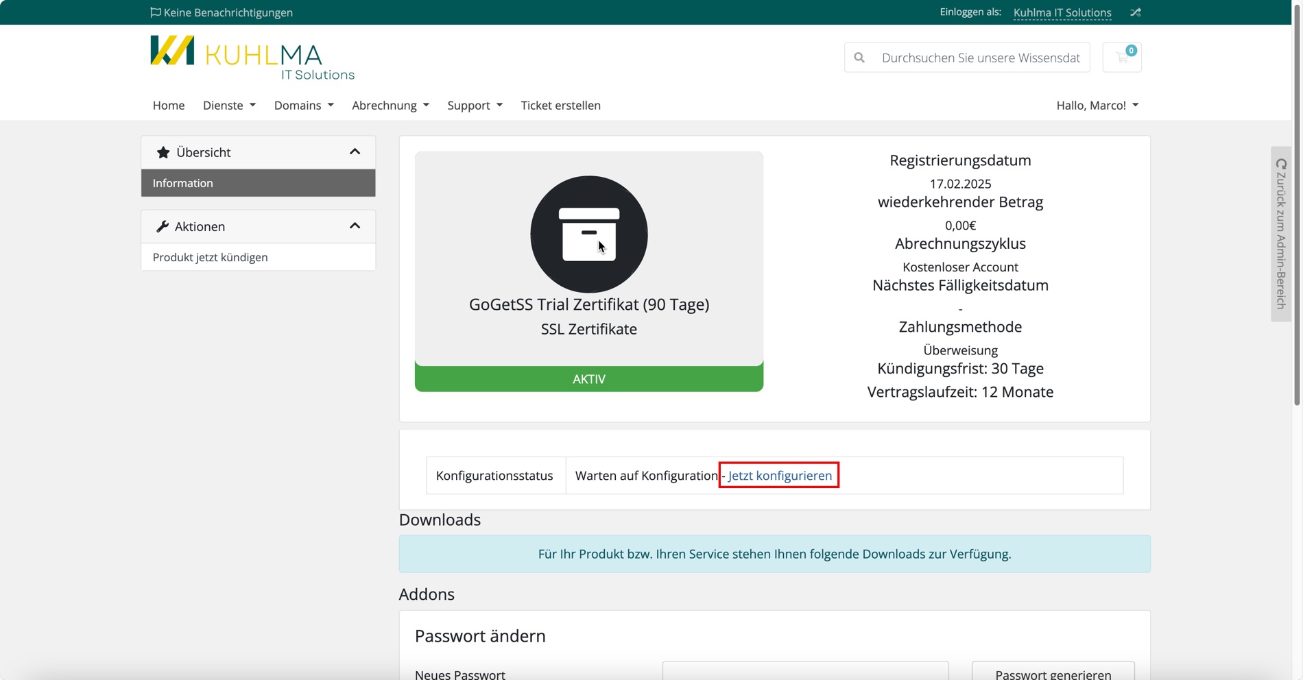
Task: Select Information in the sidebar
Action: [x=259, y=183]
